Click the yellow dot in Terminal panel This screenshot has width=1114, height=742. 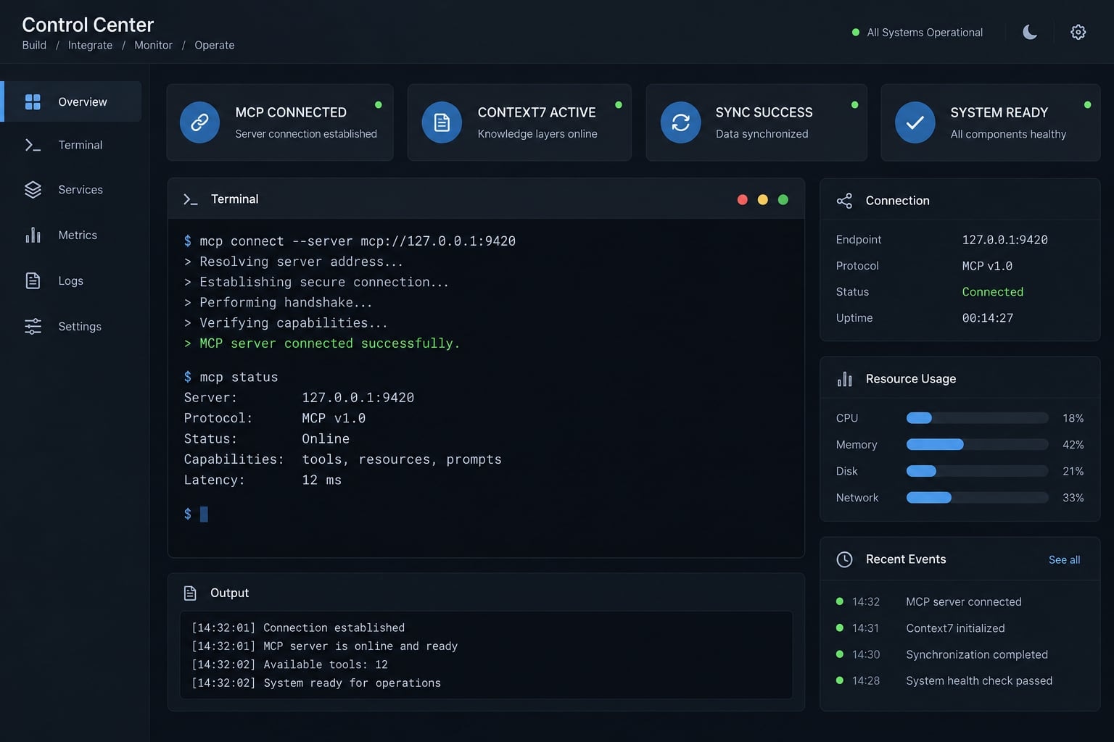coord(762,199)
